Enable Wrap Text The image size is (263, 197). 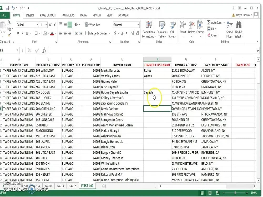pos(93,25)
